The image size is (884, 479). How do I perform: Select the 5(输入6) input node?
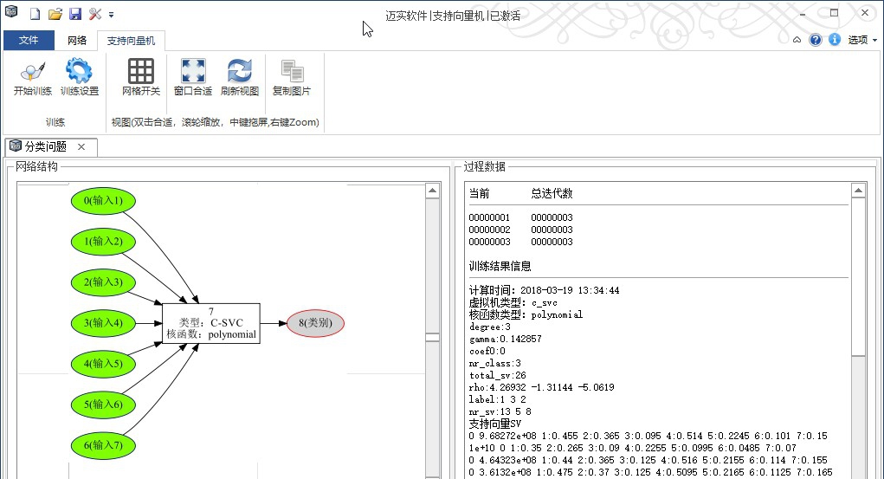tap(103, 404)
